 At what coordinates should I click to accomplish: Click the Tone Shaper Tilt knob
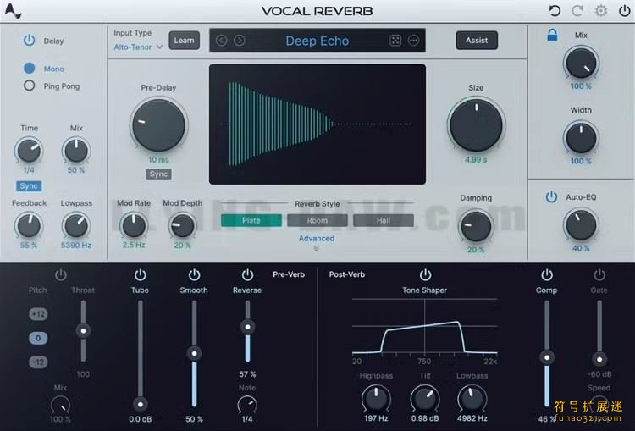[x=424, y=399]
